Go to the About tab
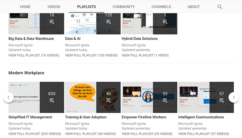This screenshot has height=138, width=242. 194,7
